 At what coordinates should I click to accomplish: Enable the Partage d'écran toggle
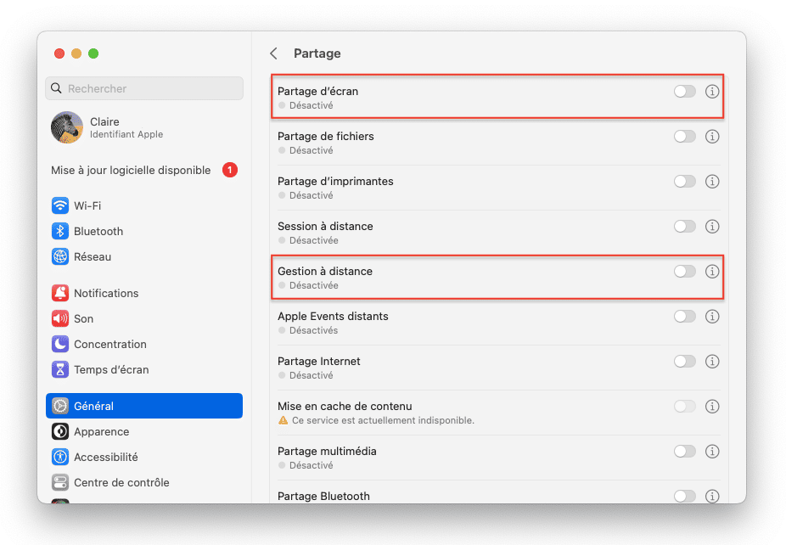pyautogui.click(x=684, y=91)
